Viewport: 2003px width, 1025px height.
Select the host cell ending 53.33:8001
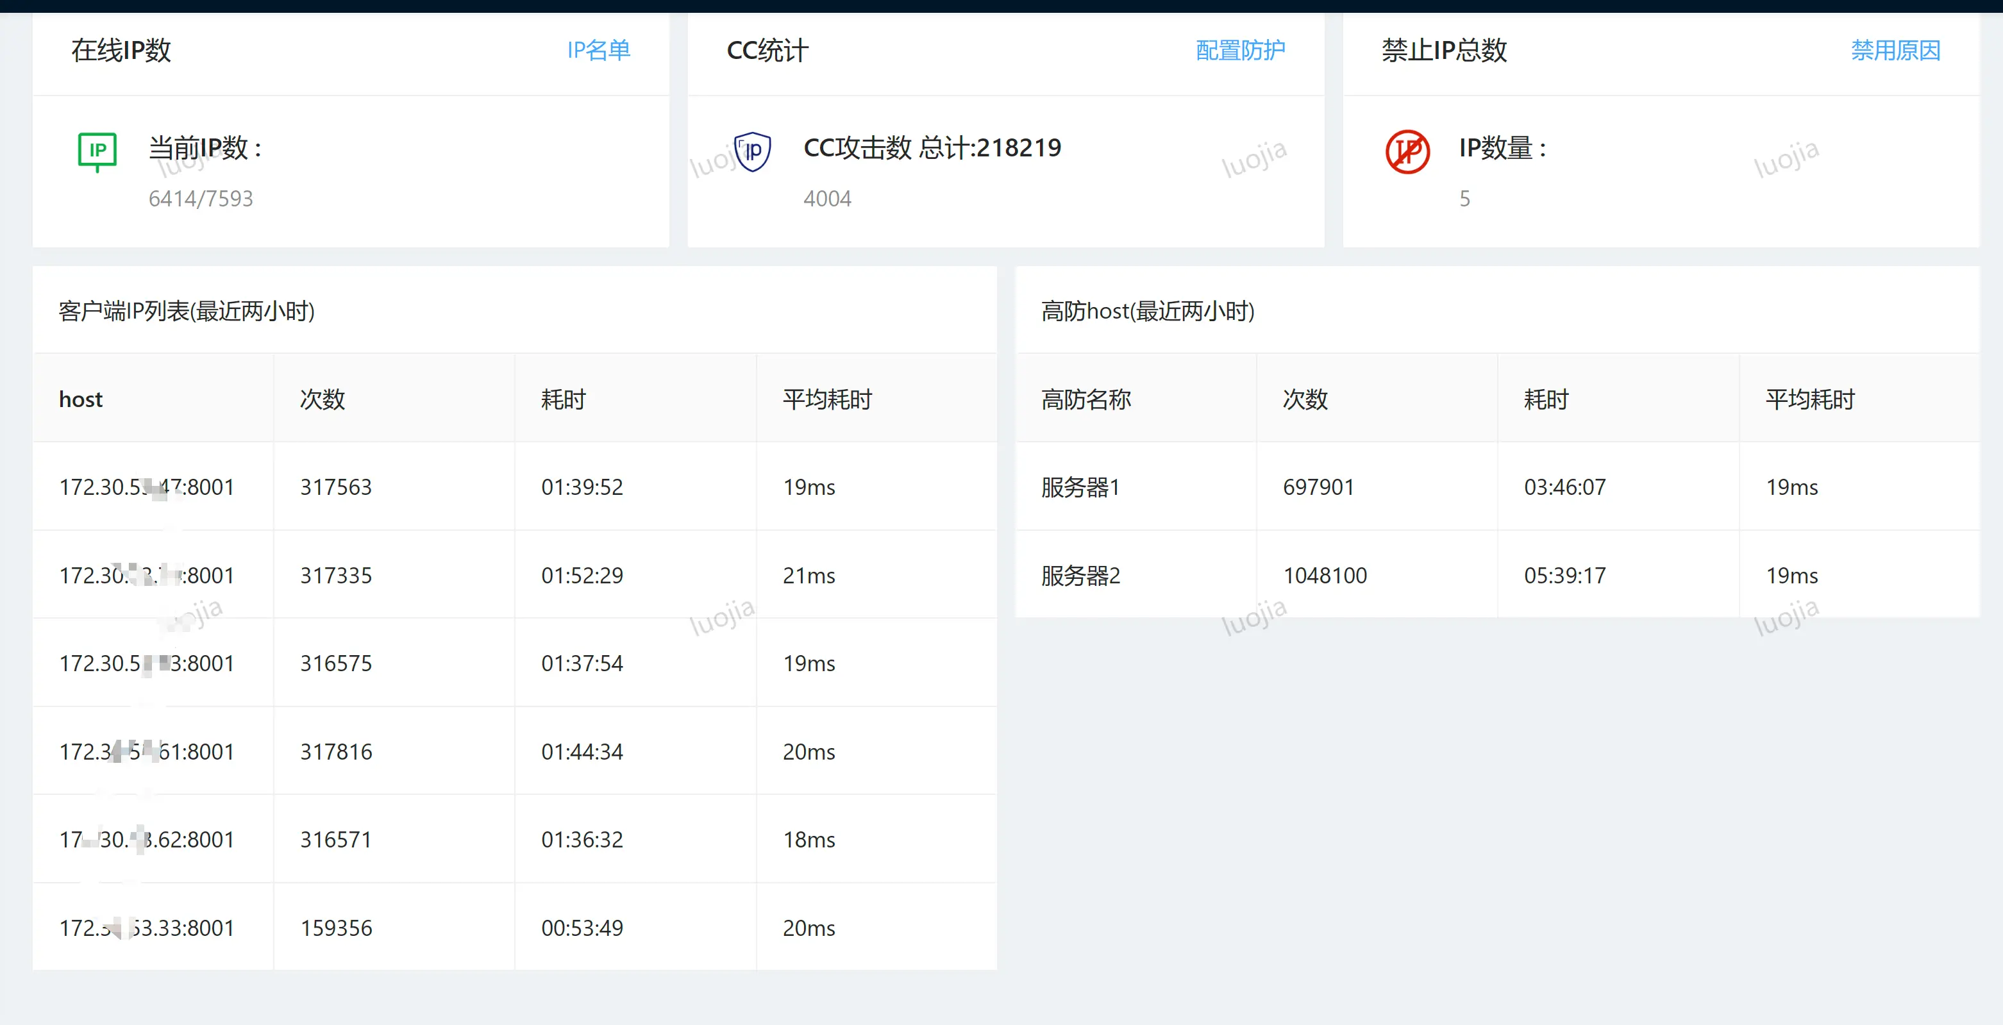(147, 929)
